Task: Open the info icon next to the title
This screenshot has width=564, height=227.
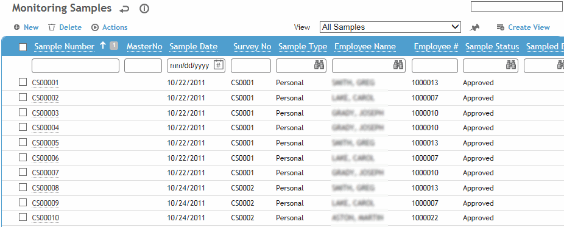Action: point(144,9)
